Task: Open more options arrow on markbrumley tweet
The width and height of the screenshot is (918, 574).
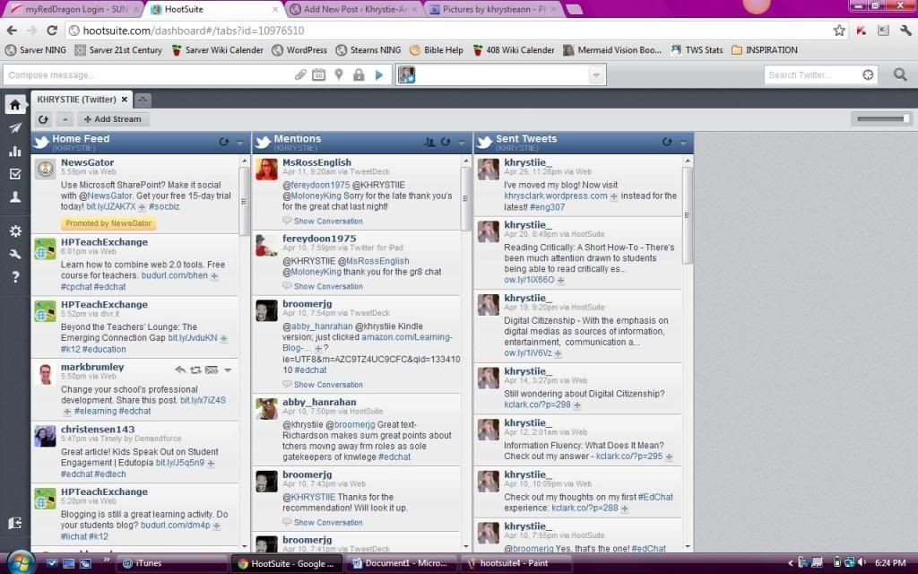Action: [x=228, y=370]
